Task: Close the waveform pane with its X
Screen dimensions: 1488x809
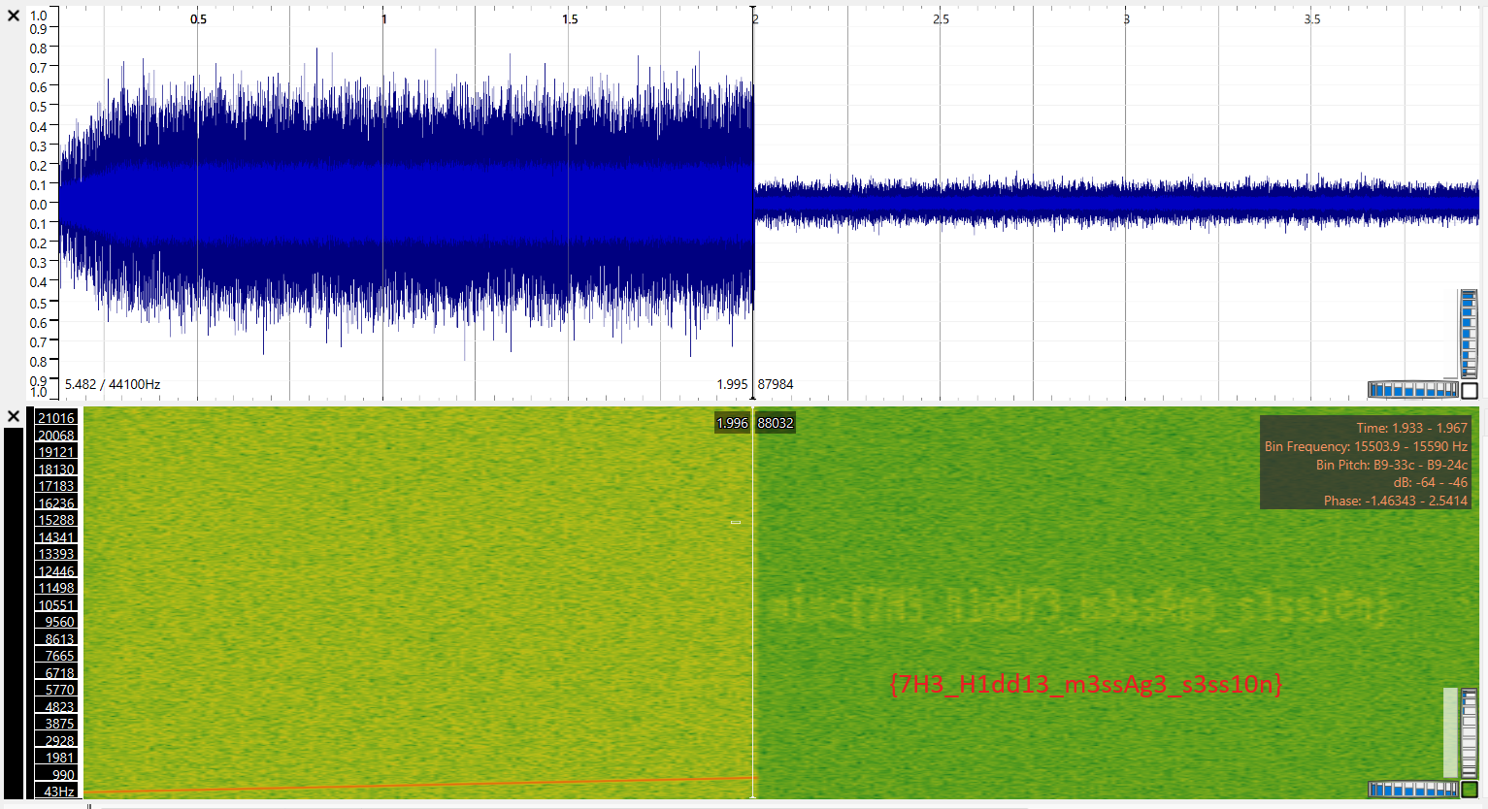Action: [14, 16]
